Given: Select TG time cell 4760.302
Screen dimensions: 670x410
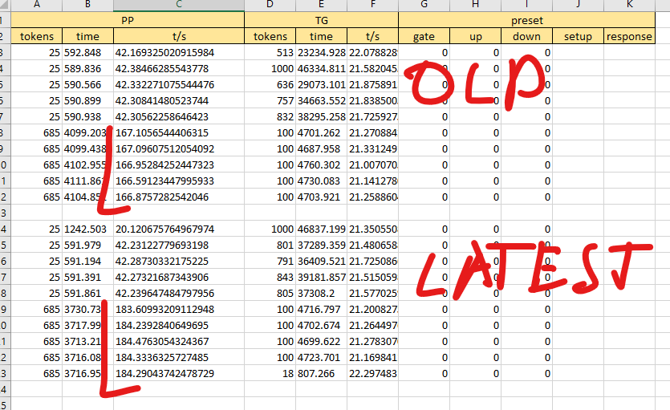Looking at the screenshot, I should [x=321, y=164].
